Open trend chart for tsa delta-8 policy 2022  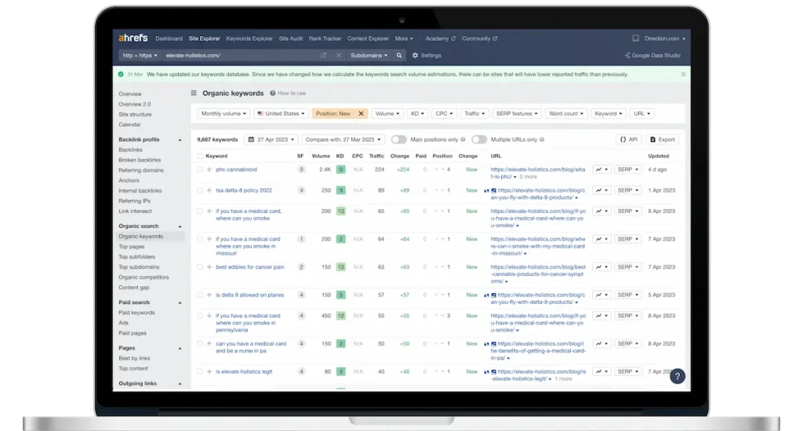(x=601, y=190)
